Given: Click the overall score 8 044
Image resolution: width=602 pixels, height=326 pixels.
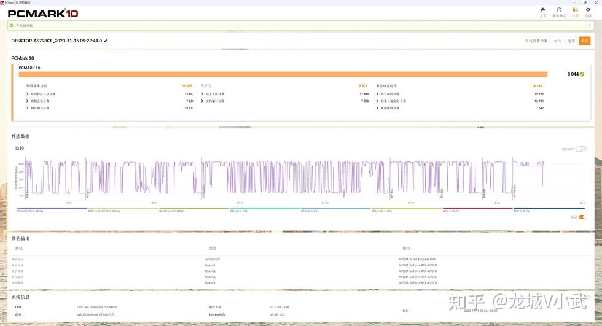Looking at the screenshot, I should point(573,74).
